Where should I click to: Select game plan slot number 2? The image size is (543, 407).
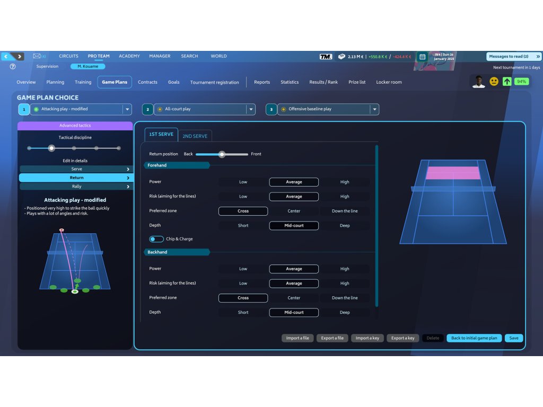tap(147, 109)
